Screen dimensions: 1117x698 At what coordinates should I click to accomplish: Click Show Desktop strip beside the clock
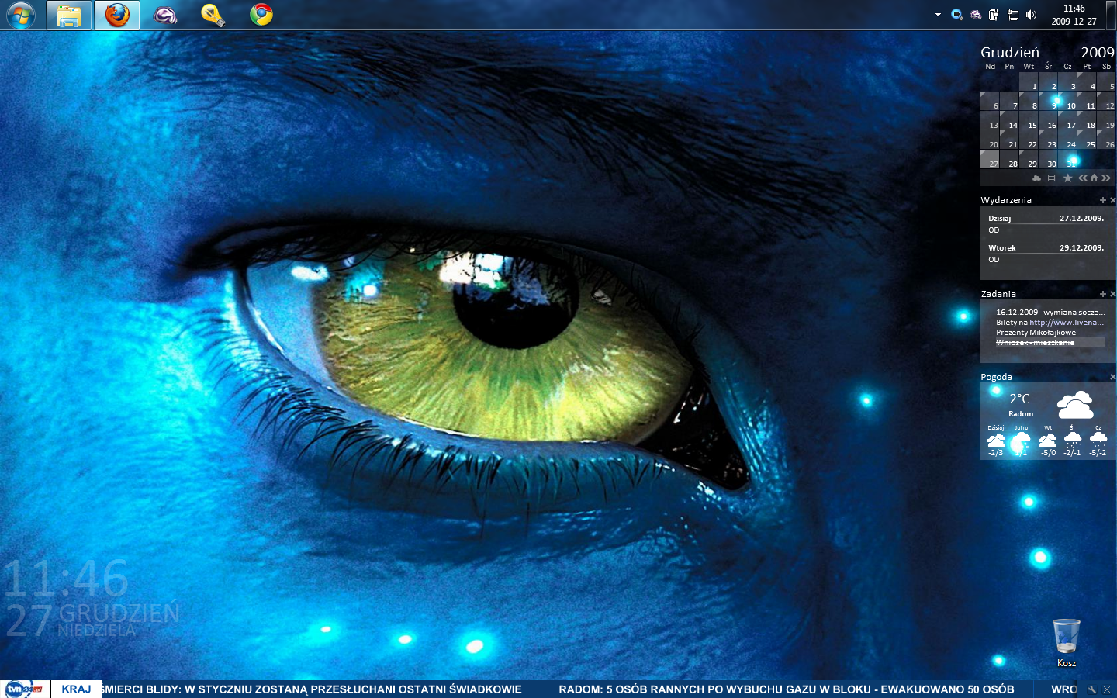[1111, 15]
